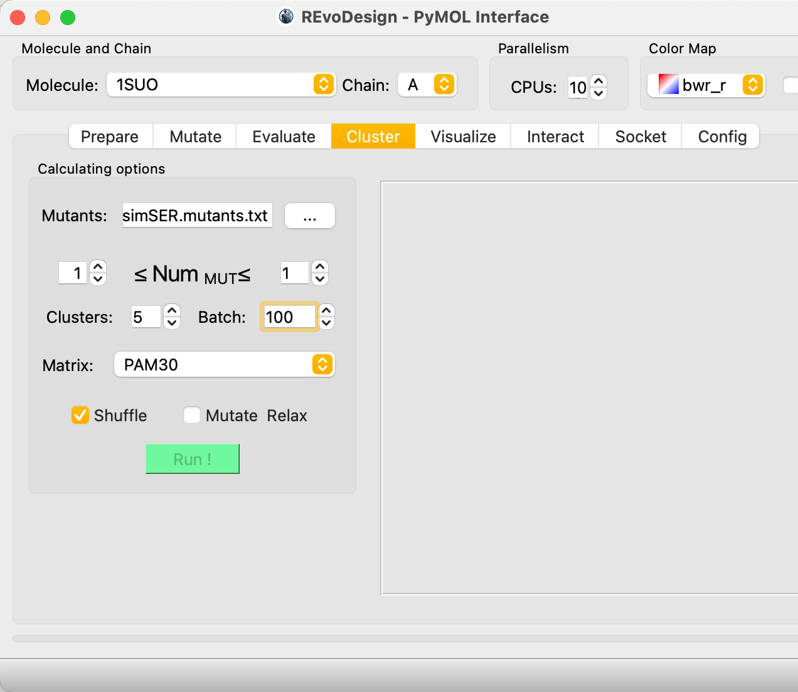Click the REvoDesign title bar icon

pyautogui.click(x=286, y=17)
